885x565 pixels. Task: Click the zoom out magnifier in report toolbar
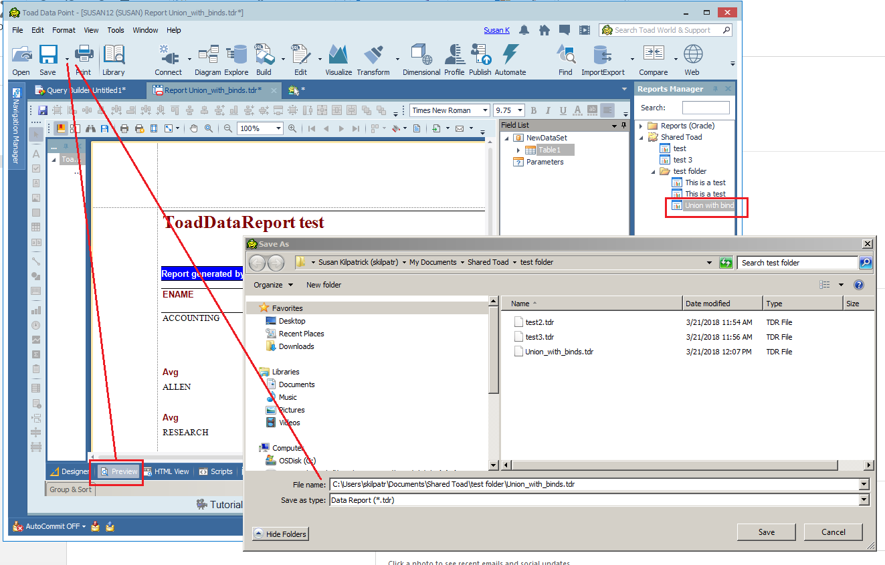[x=228, y=128]
